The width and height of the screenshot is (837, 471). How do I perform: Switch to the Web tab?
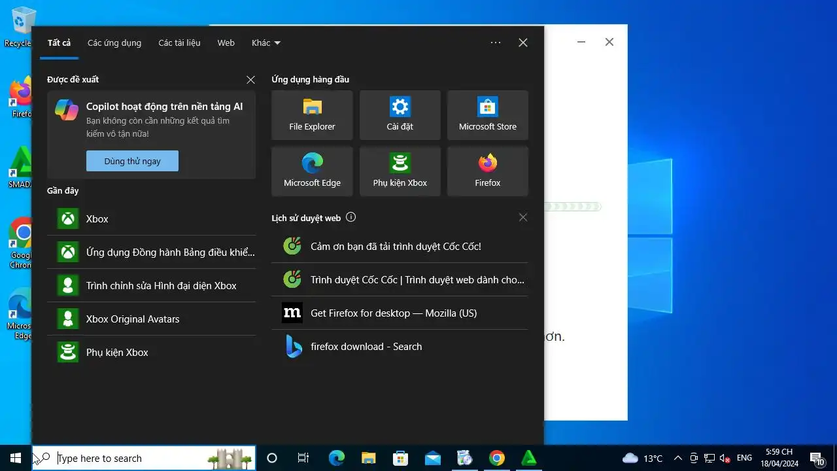(x=226, y=43)
